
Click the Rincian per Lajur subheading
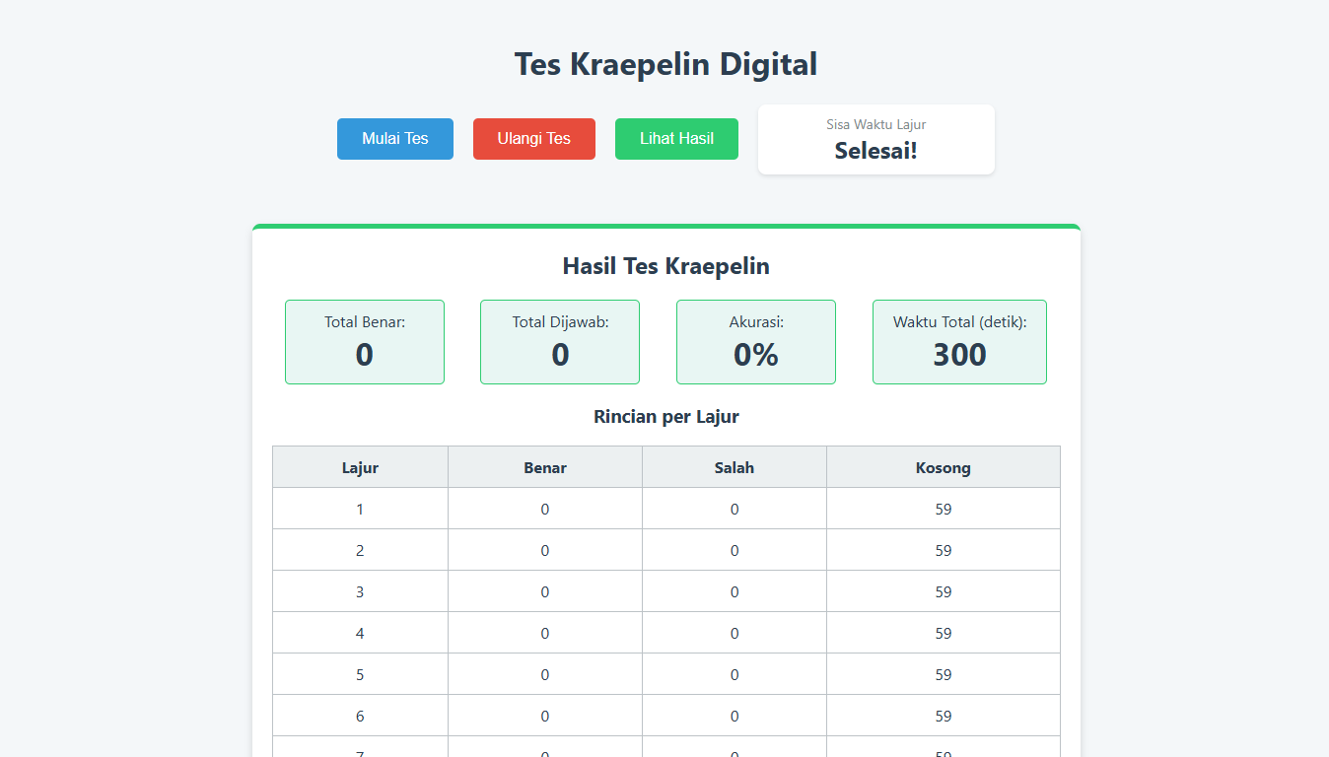tap(665, 417)
